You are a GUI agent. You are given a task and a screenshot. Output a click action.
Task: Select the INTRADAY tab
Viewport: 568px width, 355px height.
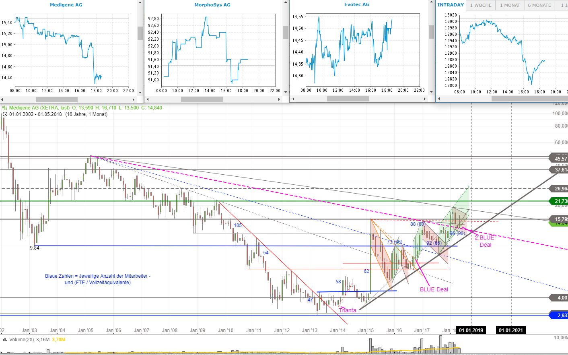click(x=450, y=5)
